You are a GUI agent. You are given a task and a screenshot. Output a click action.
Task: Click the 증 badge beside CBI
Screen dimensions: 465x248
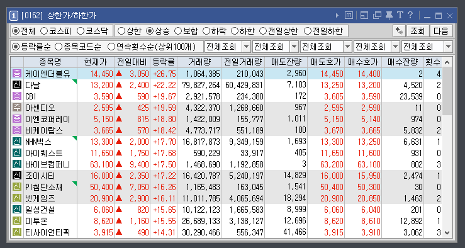pos(17,96)
